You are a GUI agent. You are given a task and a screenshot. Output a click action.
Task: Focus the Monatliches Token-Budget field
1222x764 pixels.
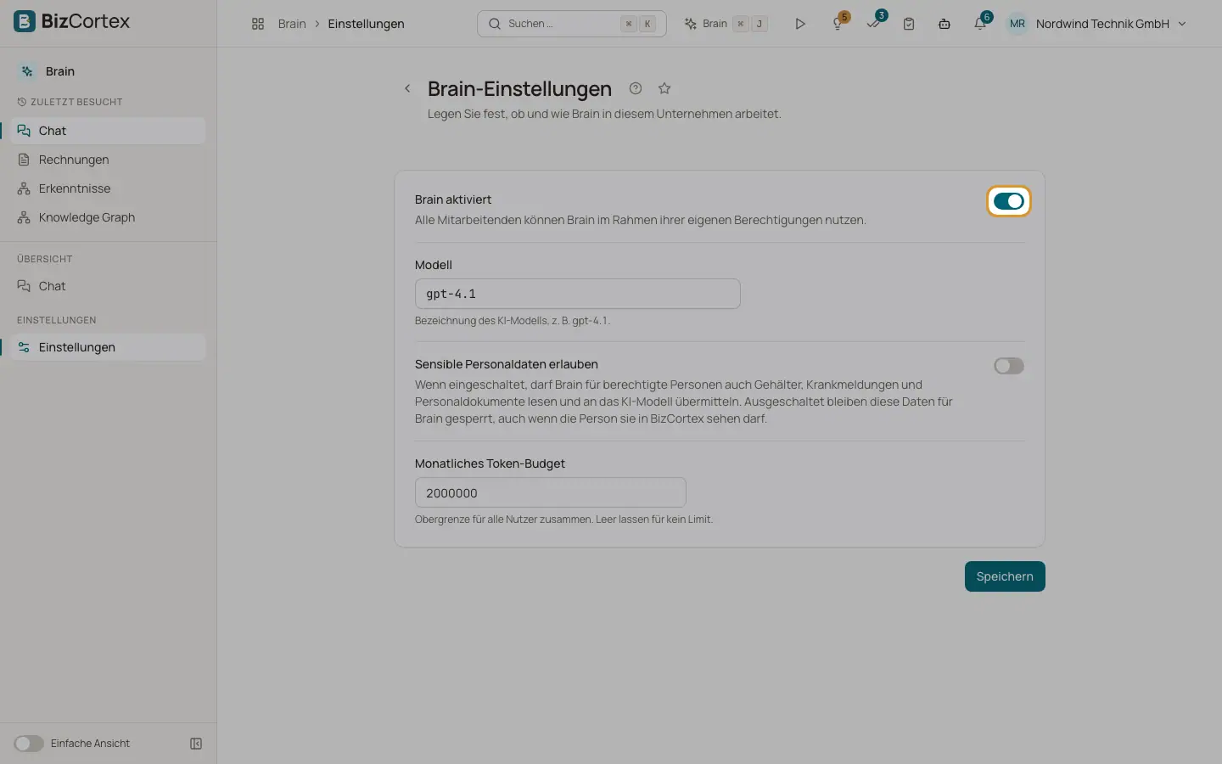[550, 492]
